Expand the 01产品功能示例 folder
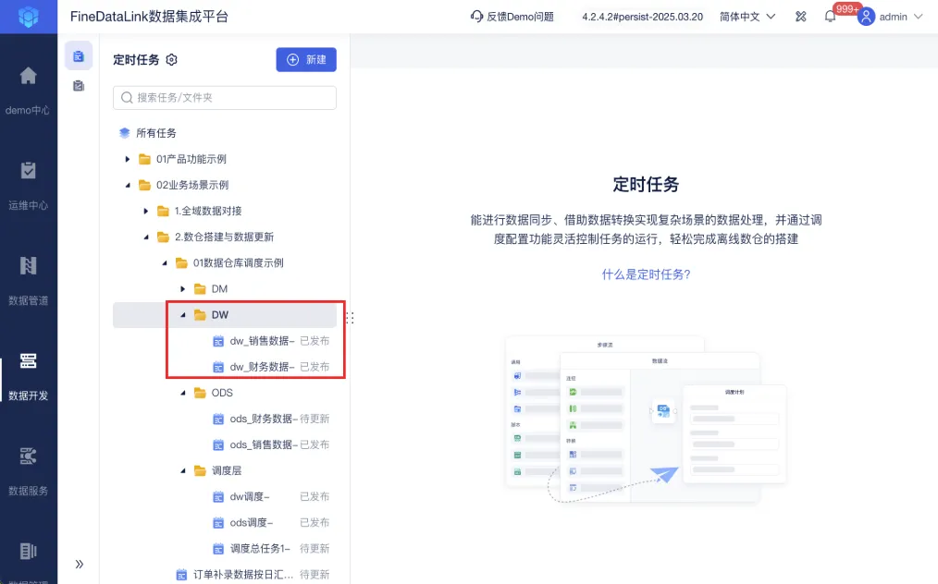The width and height of the screenshot is (938, 584). [x=128, y=159]
